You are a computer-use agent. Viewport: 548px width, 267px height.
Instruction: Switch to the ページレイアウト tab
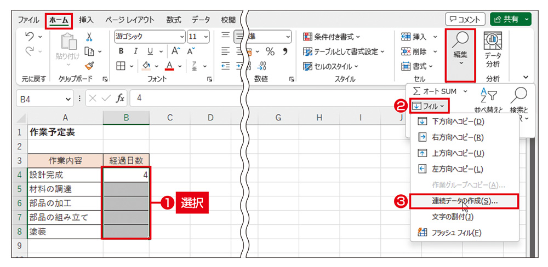pos(130,20)
